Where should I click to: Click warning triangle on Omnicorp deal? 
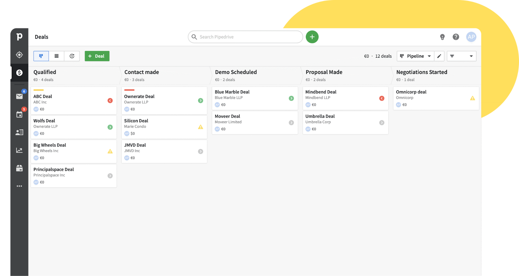[x=472, y=98]
